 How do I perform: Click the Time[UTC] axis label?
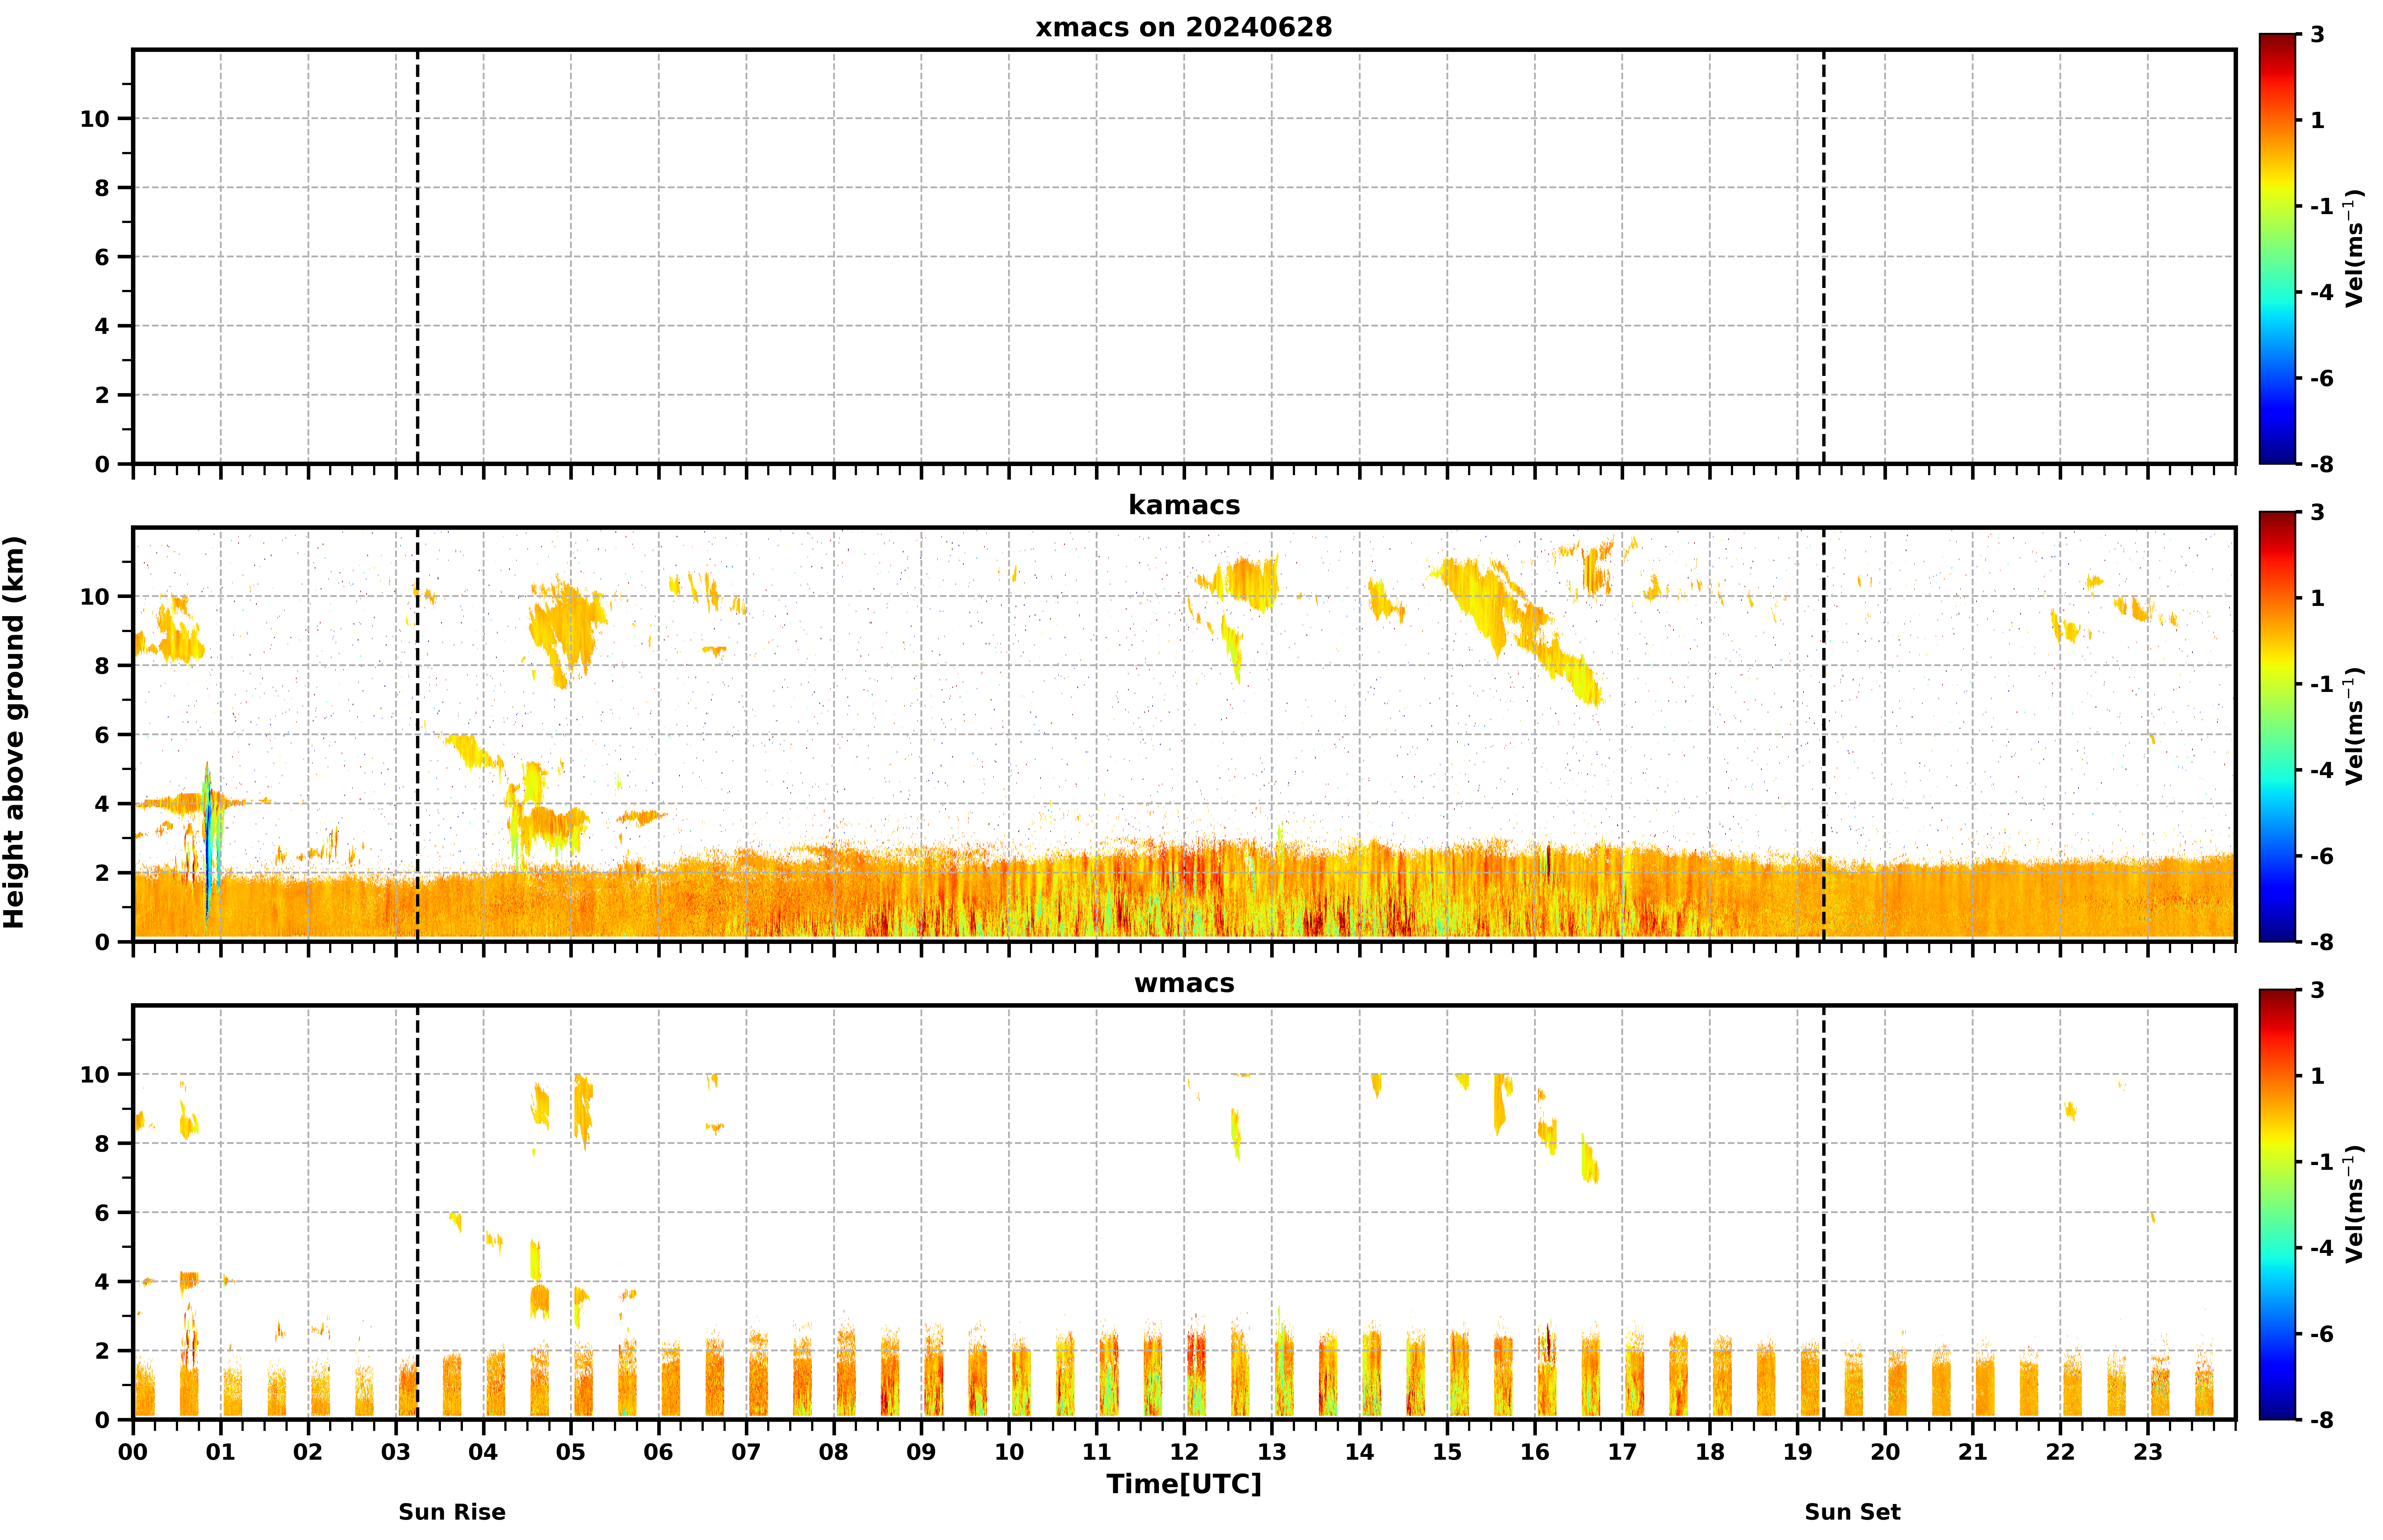1184,1484
